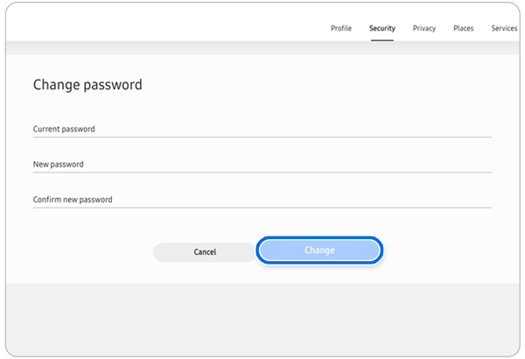Click the Current password placeholder label
Image resolution: width=525 pixels, height=359 pixels.
(64, 129)
